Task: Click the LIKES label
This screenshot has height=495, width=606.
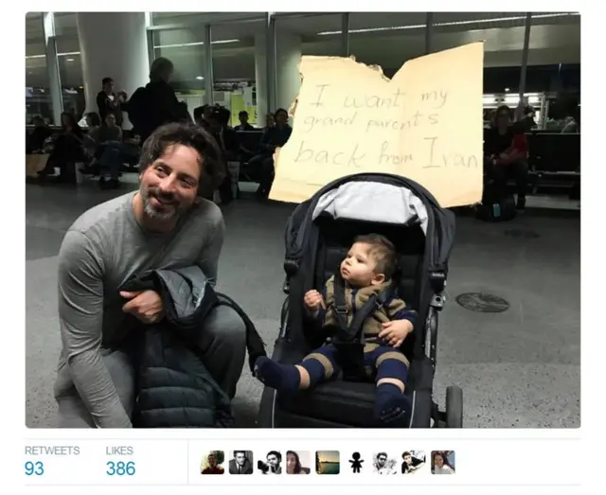Action: click(119, 451)
